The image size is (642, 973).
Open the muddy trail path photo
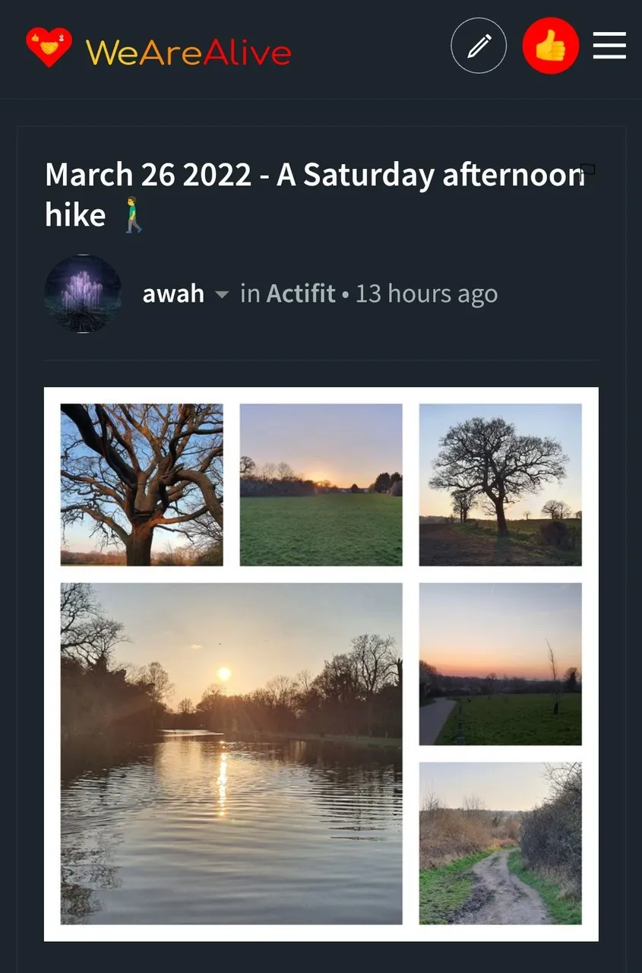click(500, 843)
